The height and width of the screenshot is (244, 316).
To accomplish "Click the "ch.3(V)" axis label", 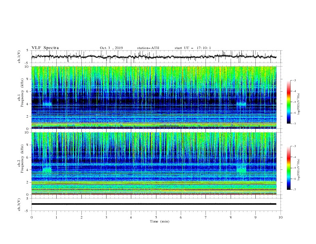I will (19, 205).
